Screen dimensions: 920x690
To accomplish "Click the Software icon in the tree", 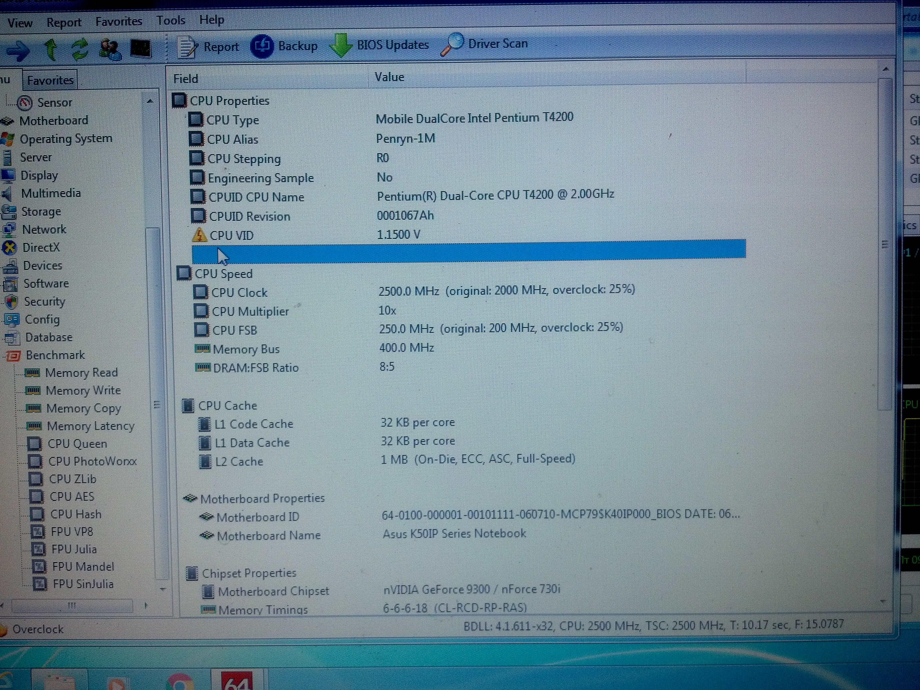I will (x=11, y=284).
